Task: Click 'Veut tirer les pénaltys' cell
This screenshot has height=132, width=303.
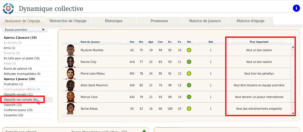Action: [259, 73]
